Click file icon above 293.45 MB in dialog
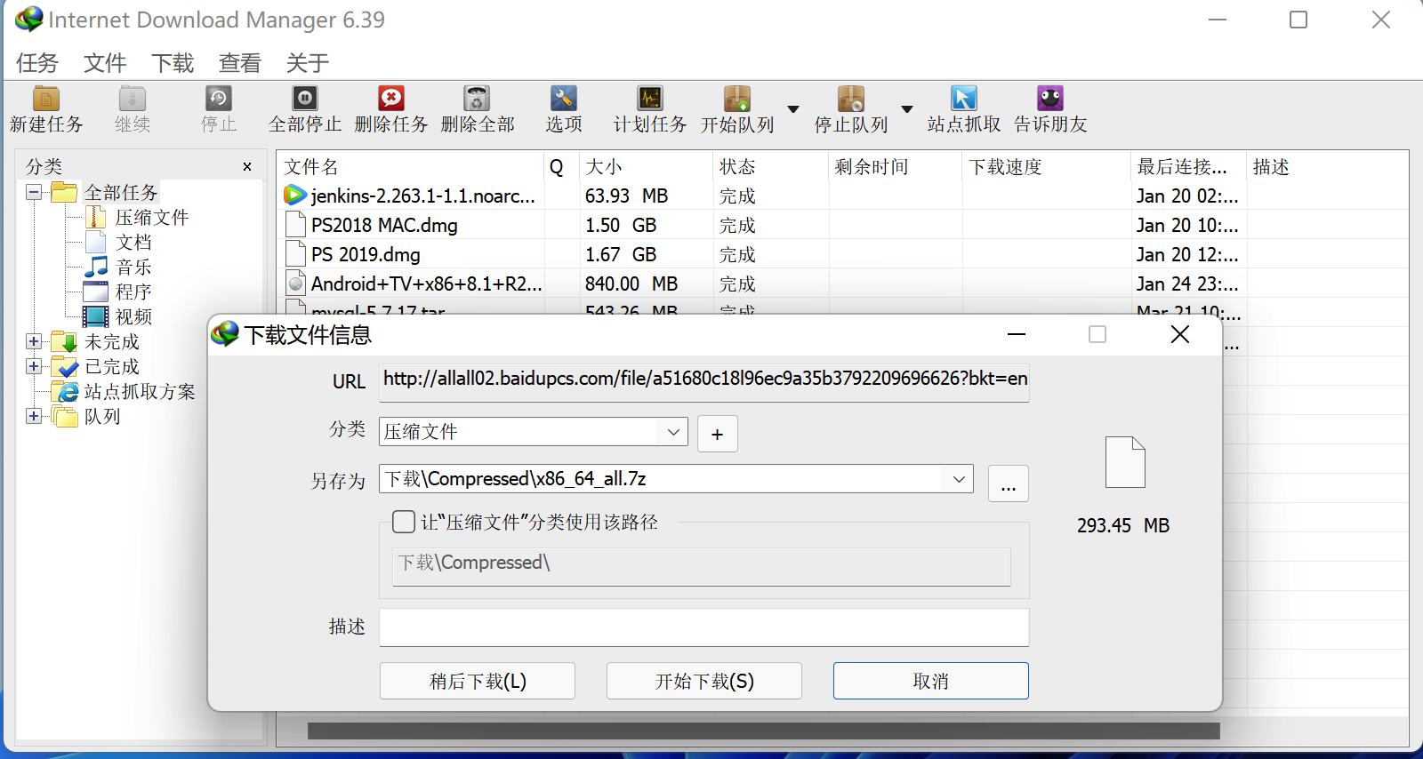 pyautogui.click(x=1125, y=462)
